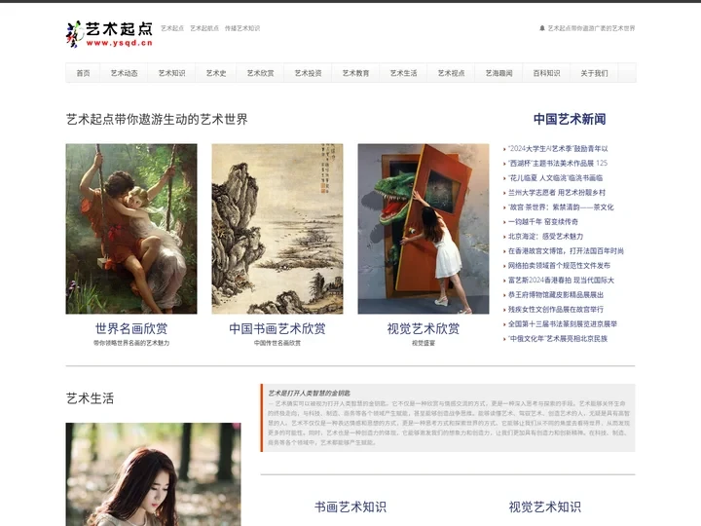The image size is (701, 526).
Task: Open the 书画艺术知识 section link
Action: 350,507
